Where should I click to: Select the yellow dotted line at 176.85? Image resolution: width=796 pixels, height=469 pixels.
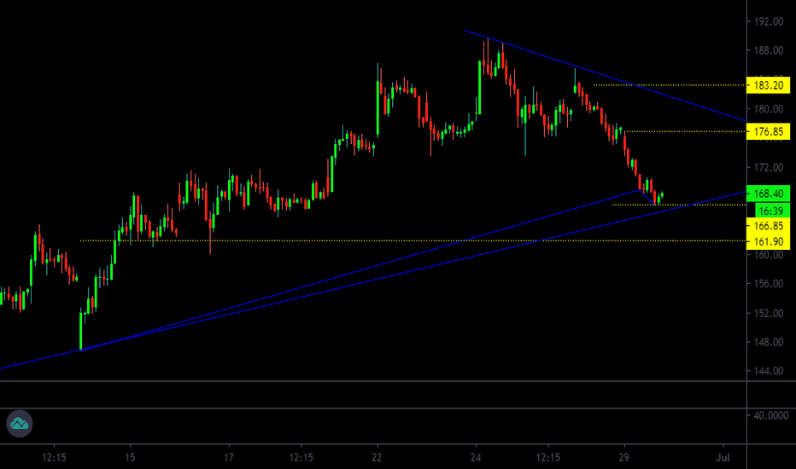click(685, 132)
